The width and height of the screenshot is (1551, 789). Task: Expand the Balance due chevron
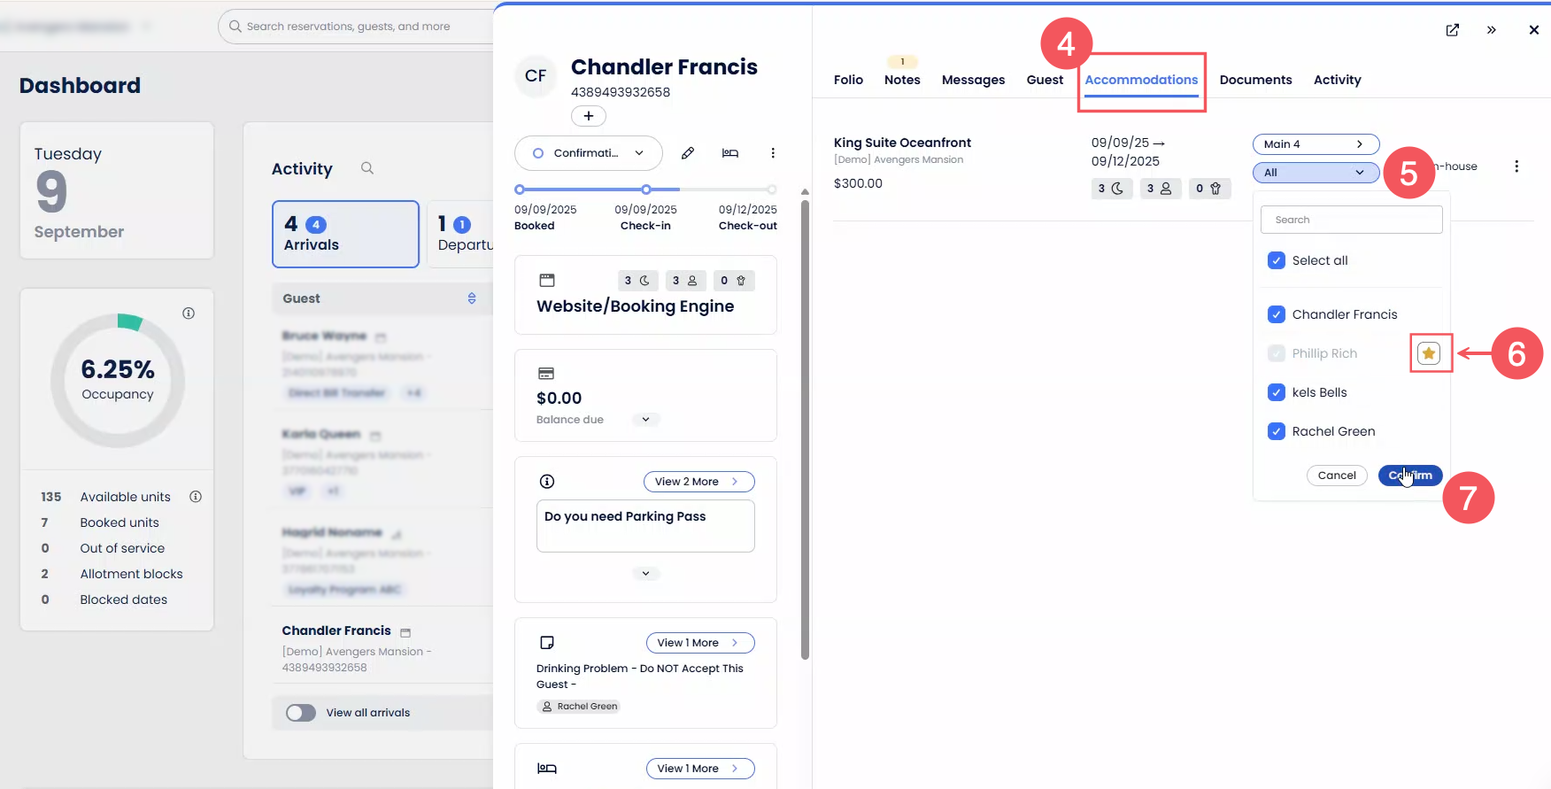click(646, 420)
